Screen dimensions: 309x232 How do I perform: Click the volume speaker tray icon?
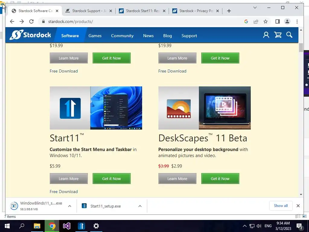pyautogui.click(x=259, y=226)
